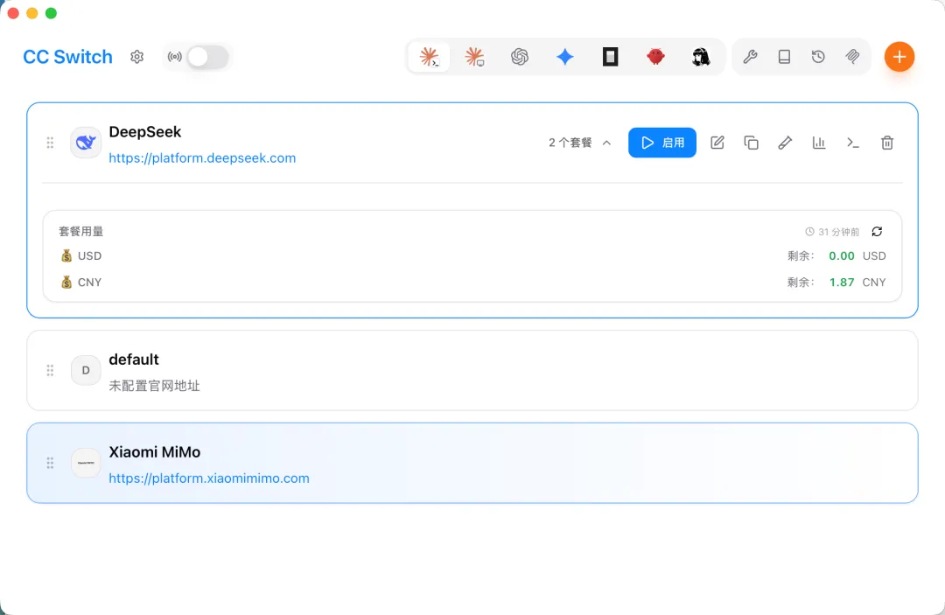
Task: Grab the default provider drag handle
Action: [x=50, y=370]
